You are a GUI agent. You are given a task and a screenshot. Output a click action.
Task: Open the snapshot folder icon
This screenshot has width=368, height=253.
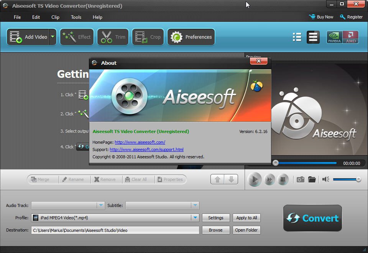[312, 179]
